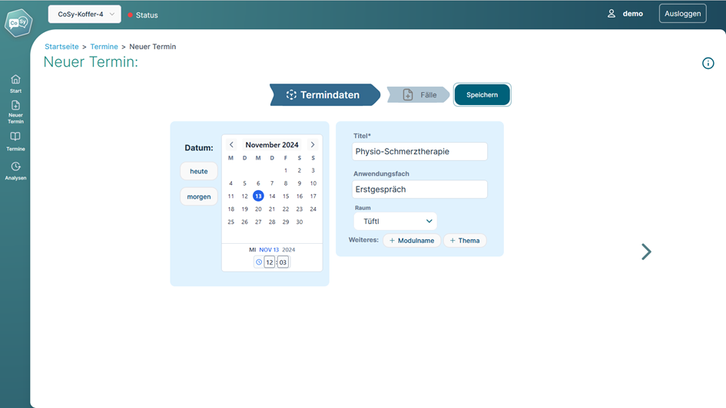Select the Termindaten step tab

coord(323,95)
